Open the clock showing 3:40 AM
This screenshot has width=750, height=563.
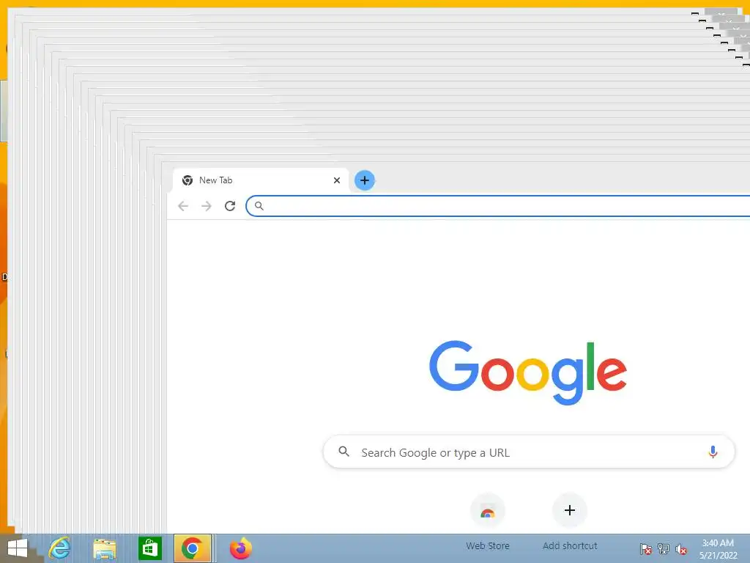(718, 549)
